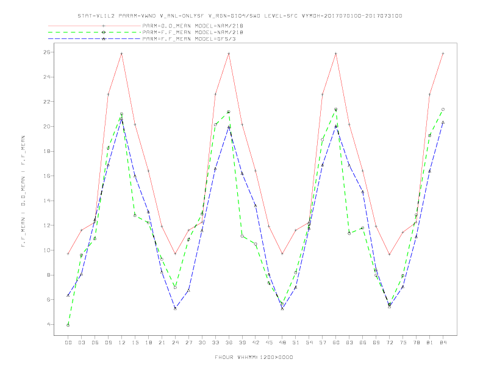The image size is (483, 373).
Task: Click y-axis tick label 8
Action: click(x=48, y=275)
